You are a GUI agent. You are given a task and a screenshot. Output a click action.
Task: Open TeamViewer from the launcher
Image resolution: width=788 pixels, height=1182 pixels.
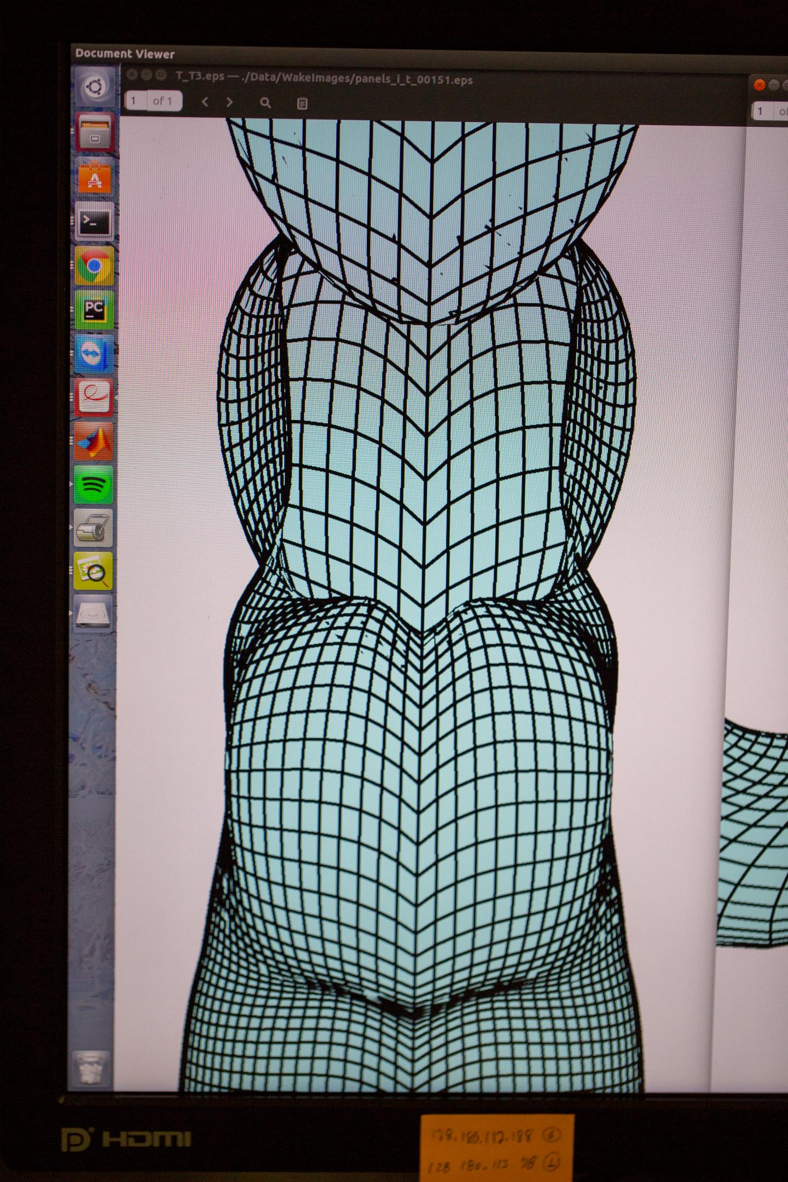tap(94, 354)
